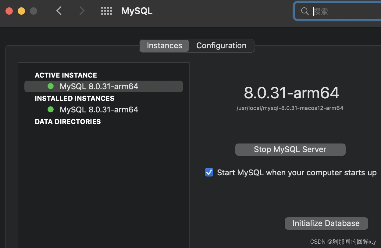Stop MySQL Server button
The width and height of the screenshot is (381, 248).
[290, 149]
